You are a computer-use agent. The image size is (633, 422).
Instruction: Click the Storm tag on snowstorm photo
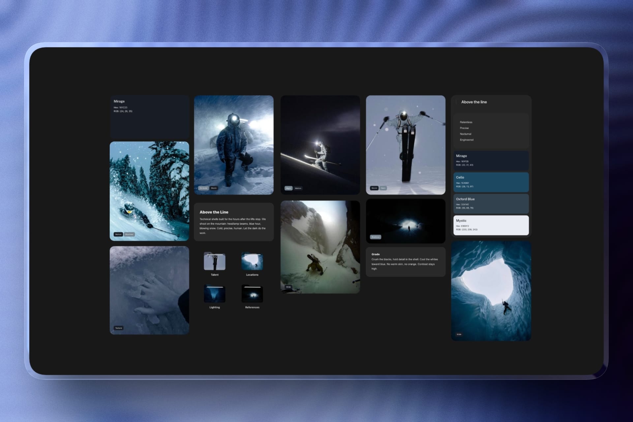point(214,188)
